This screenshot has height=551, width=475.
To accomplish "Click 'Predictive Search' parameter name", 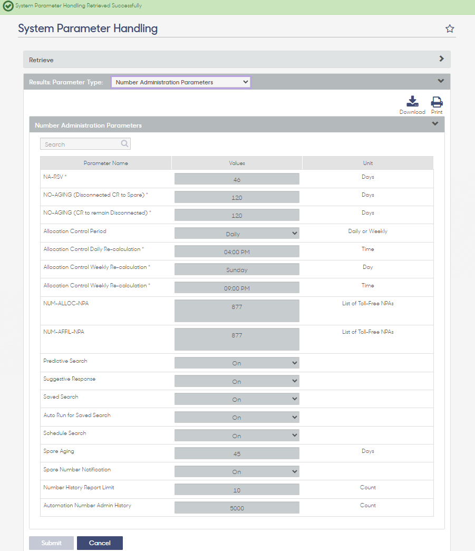I will [65, 361].
